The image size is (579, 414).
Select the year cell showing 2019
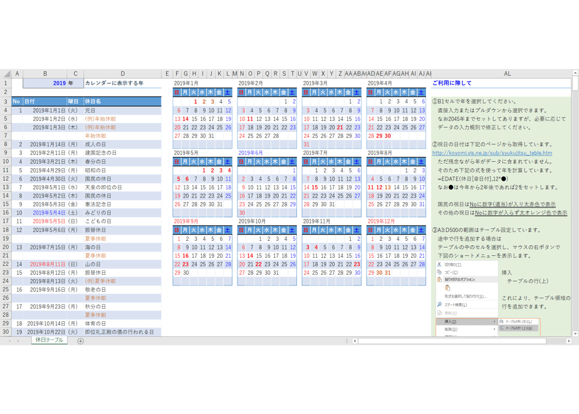(53, 83)
